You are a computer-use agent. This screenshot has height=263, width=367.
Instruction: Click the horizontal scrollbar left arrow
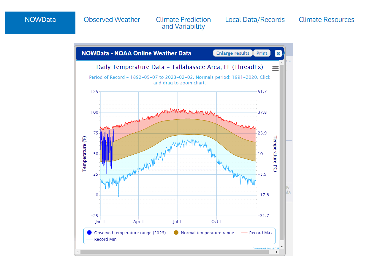click(x=78, y=252)
